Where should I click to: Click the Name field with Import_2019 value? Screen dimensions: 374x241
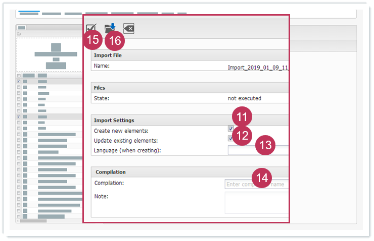tap(258, 67)
